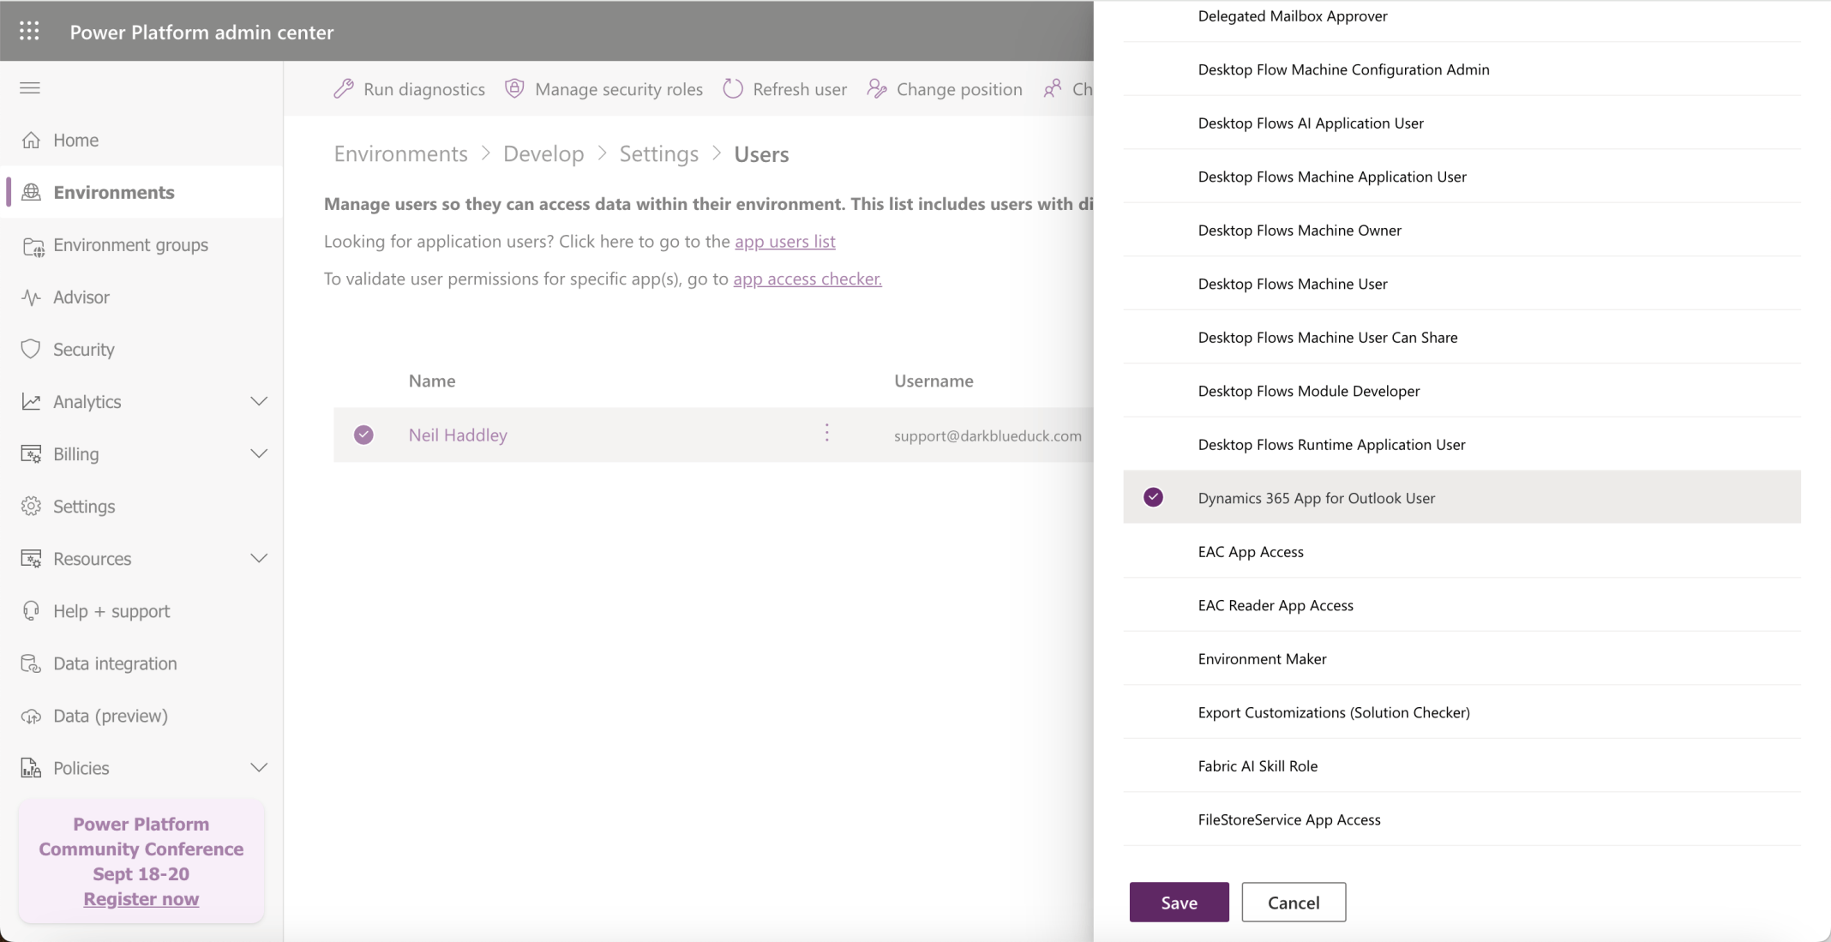Click the hamburger menu to collapse sidebar
The height and width of the screenshot is (942, 1831).
point(29,87)
